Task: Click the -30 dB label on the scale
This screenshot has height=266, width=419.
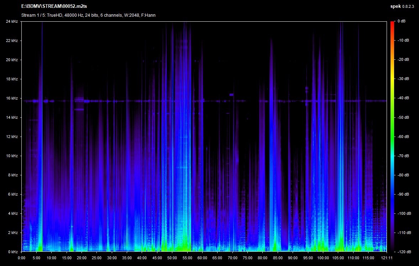Action: point(403,79)
